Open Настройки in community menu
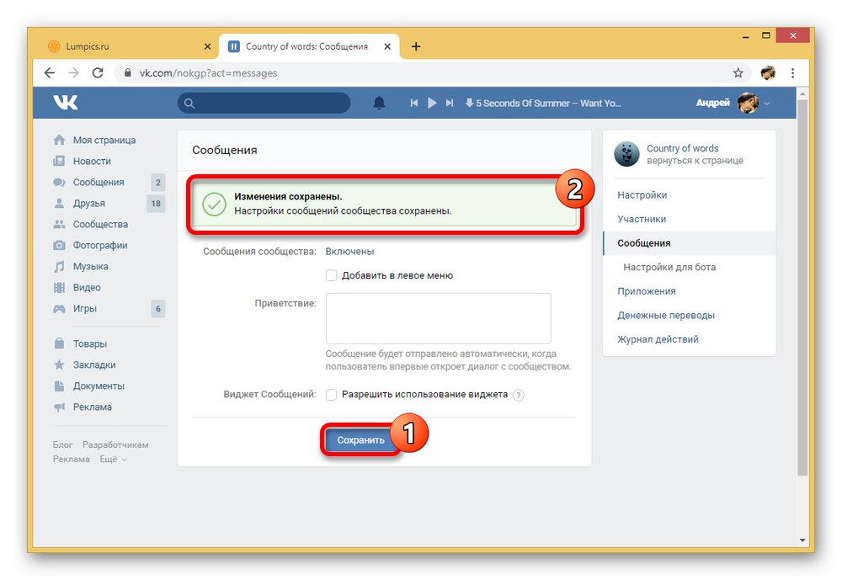Viewport: 842px width, 580px height. pos(642,195)
